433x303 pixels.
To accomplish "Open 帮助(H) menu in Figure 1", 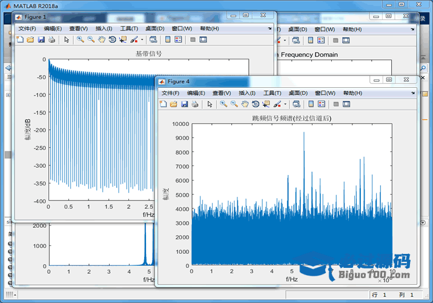I will pos(210,28).
